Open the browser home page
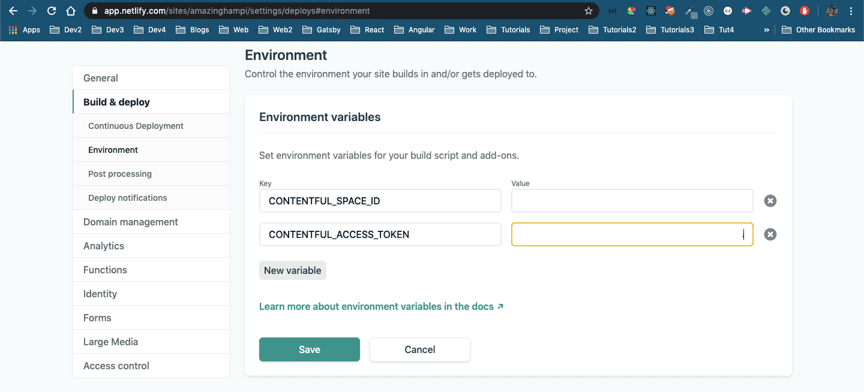 [x=71, y=11]
